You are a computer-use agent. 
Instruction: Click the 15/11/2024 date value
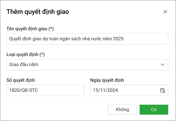coord(105,90)
